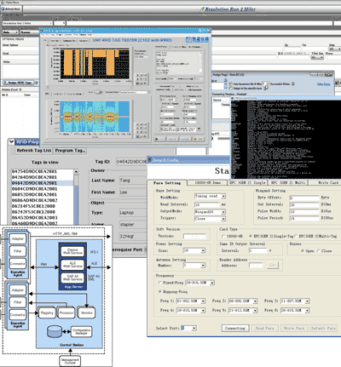
Task: Click the Refresh Race toolbar button
Action: pos(11,9)
